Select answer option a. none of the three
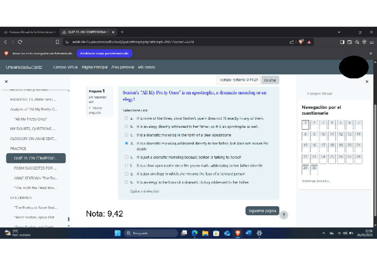 coord(127,119)
